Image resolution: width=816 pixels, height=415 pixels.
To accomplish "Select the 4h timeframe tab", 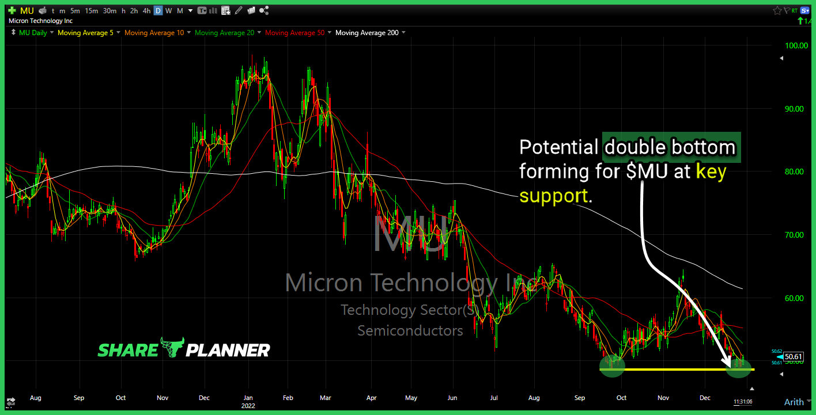I will (x=146, y=10).
